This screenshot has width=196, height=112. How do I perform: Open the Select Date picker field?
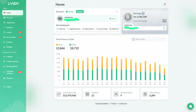(x=149, y=39)
